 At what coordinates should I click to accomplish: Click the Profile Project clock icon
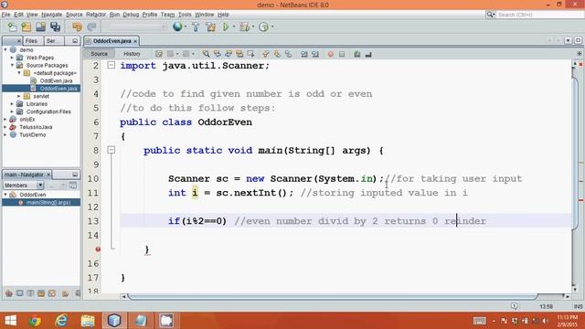pos(264,27)
